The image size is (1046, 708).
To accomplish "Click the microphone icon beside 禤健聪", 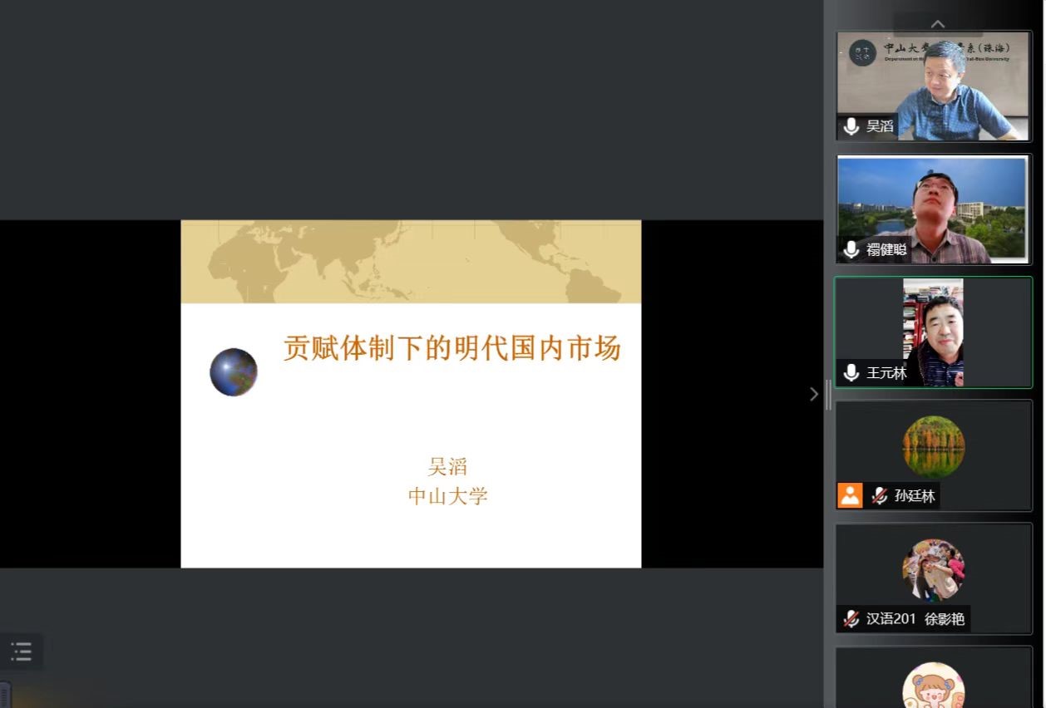I will tap(851, 249).
